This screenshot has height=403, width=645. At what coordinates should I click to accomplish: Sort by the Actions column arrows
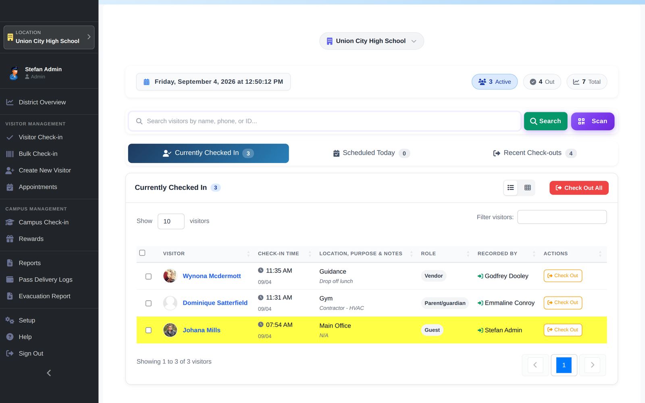(600, 254)
